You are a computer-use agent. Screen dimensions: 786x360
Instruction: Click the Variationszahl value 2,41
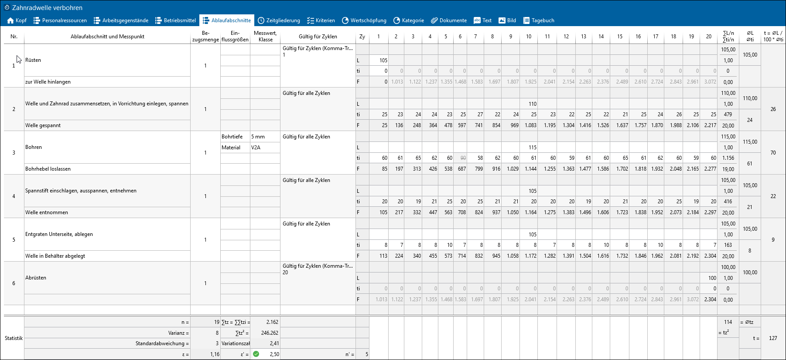tap(265, 343)
